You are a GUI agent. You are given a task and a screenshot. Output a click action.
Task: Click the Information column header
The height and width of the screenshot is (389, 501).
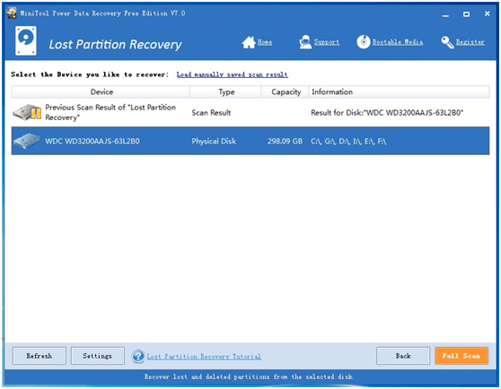pos(399,91)
